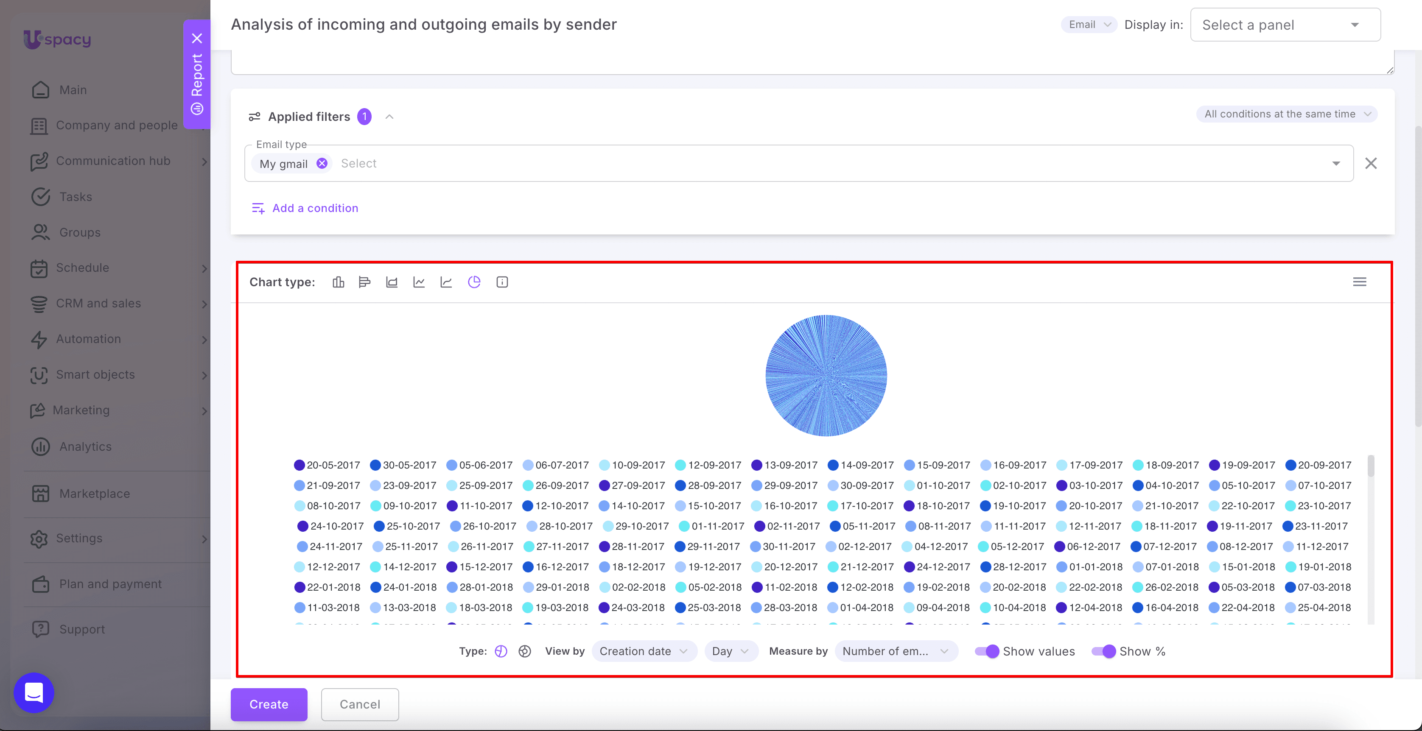Open the Number of emails measure dropdown
This screenshot has width=1422, height=731.
896,651
